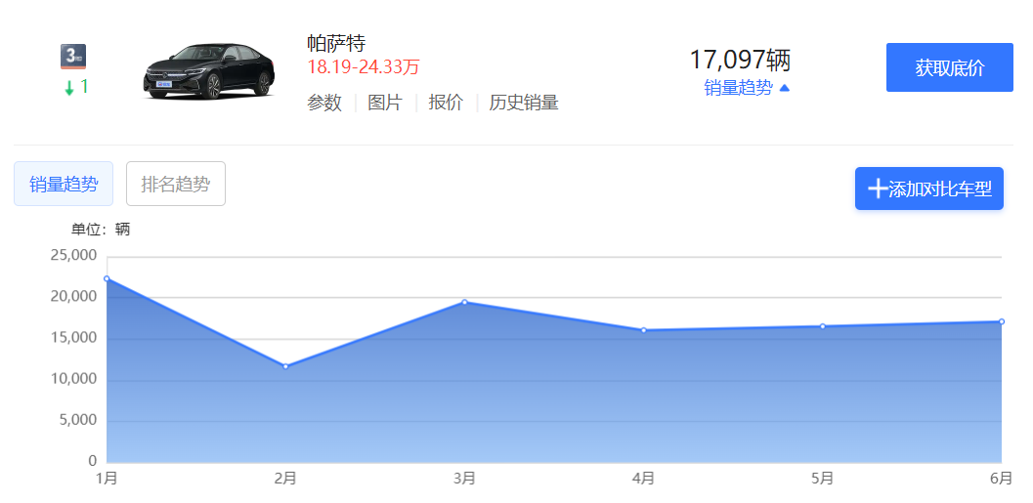1033x503 pixels.
Task: Switch to the 销量趋势 tab
Action: tap(64, 184)
